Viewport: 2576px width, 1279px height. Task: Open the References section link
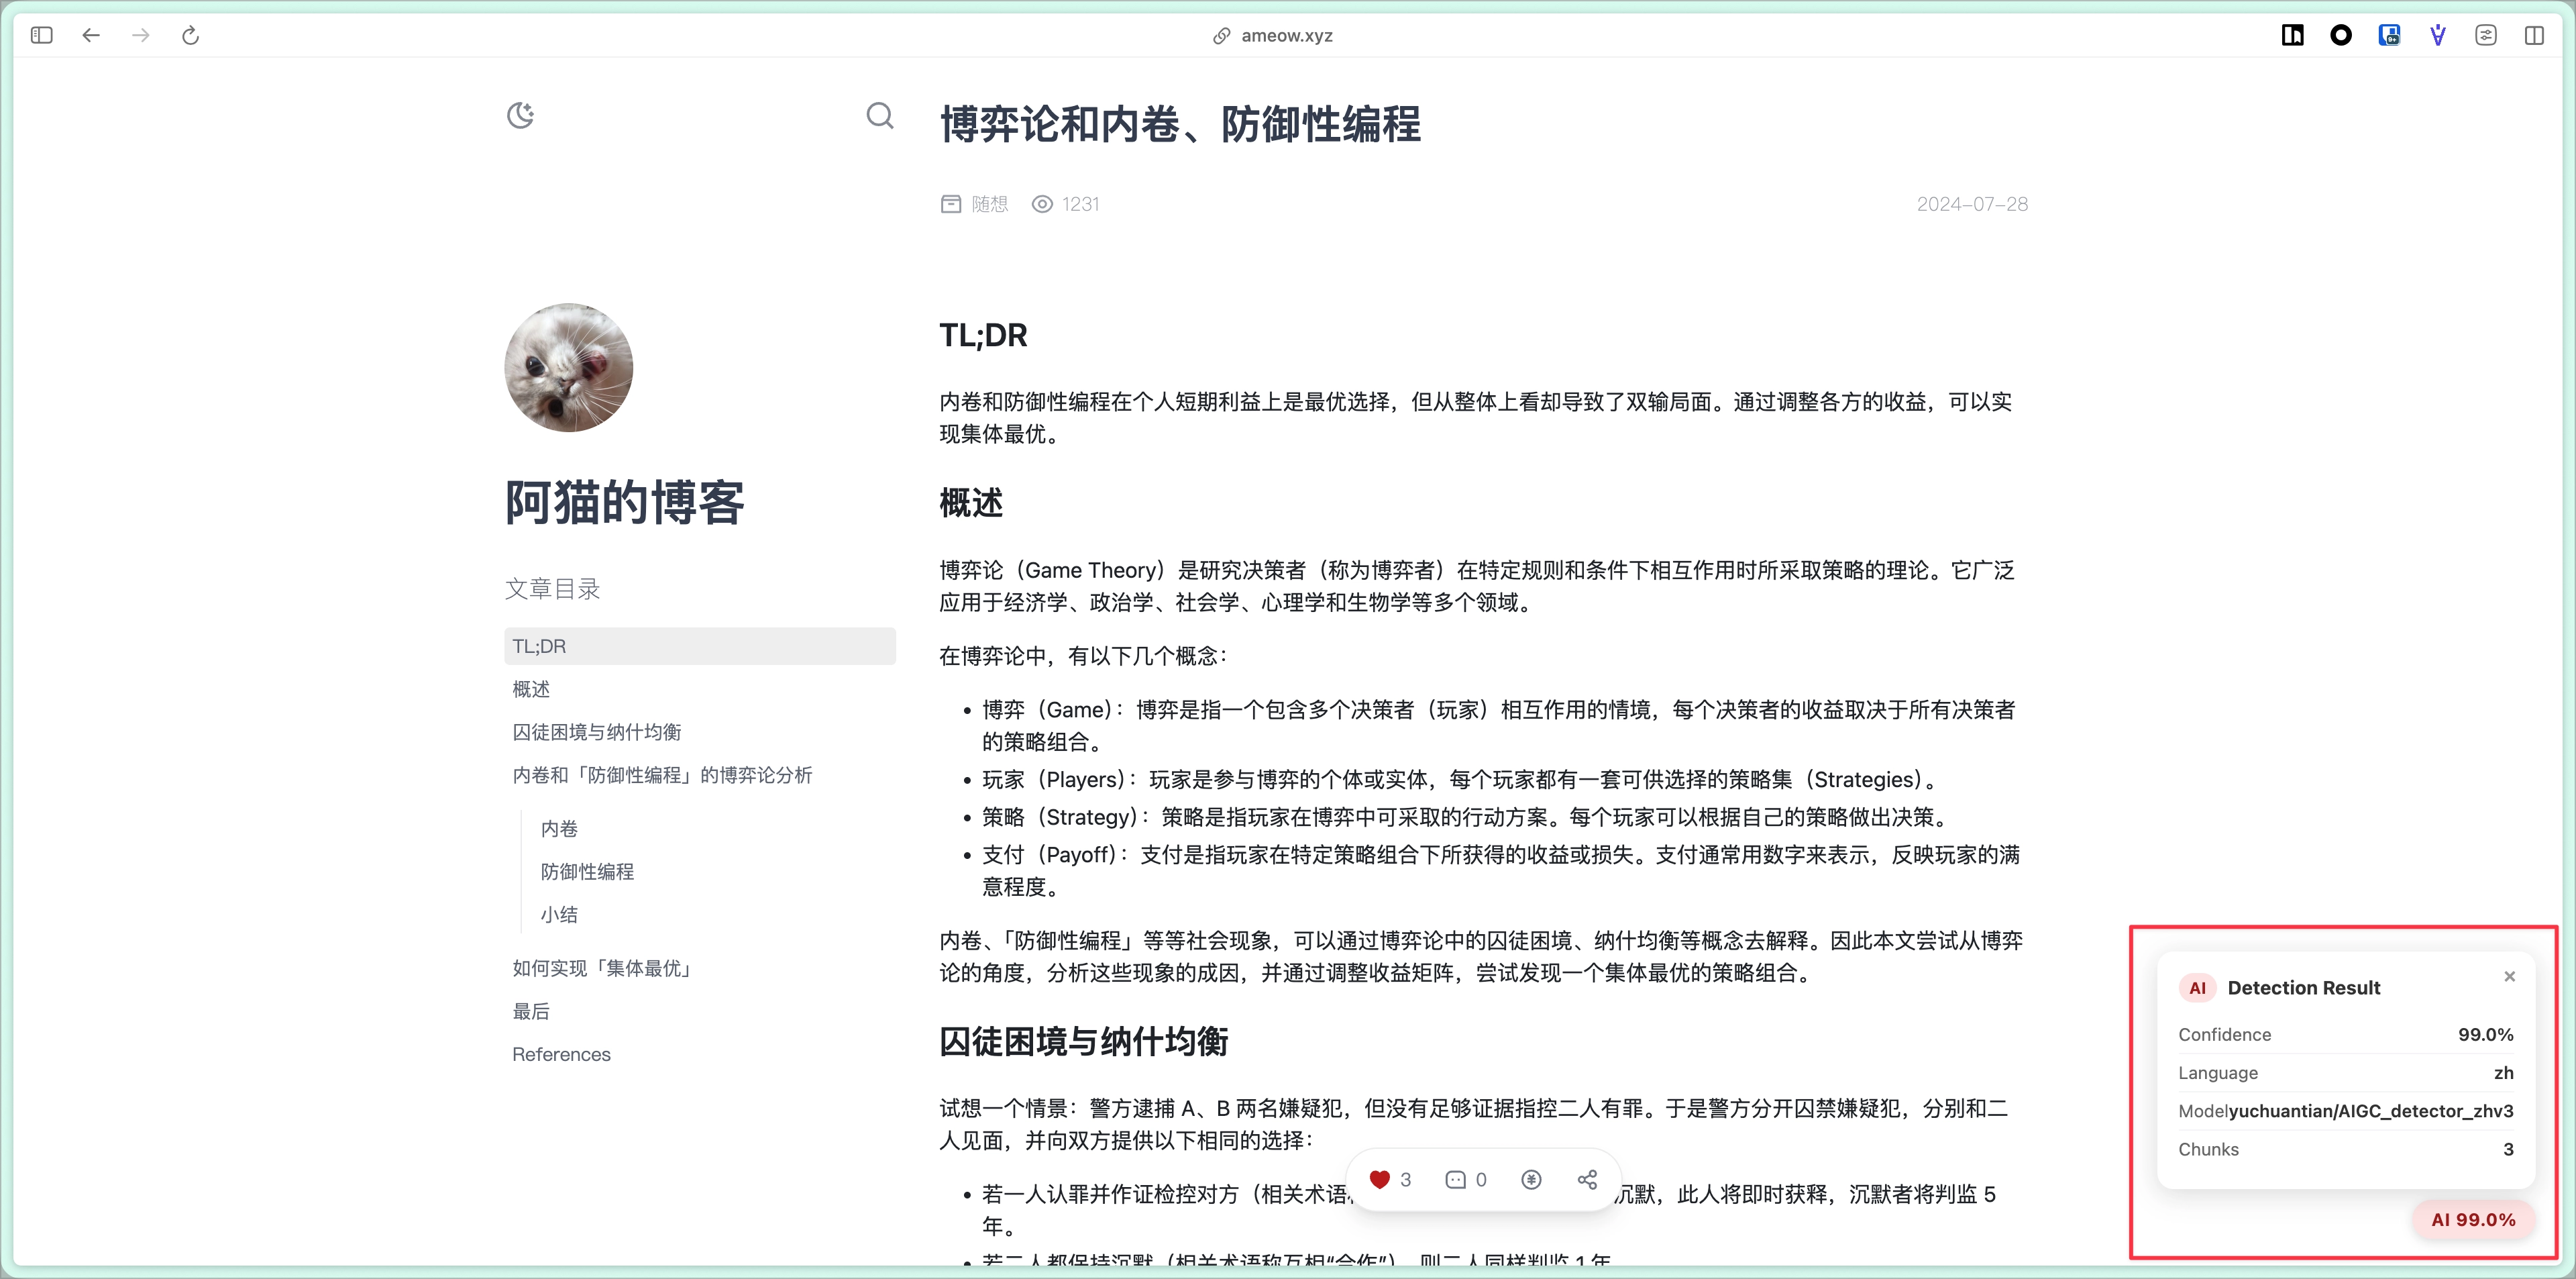point(561,1055)
